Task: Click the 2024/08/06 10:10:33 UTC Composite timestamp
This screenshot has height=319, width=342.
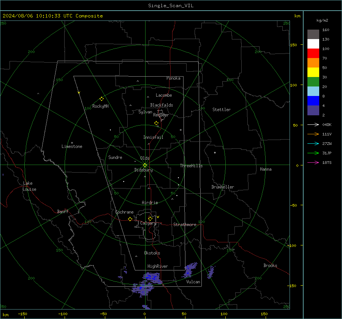Action: [52, 16]
